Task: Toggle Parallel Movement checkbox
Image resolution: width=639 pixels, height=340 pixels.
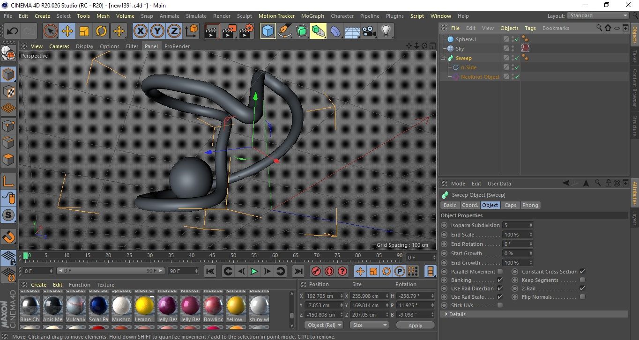Action: pyautogui.click(x=500, y=272)
